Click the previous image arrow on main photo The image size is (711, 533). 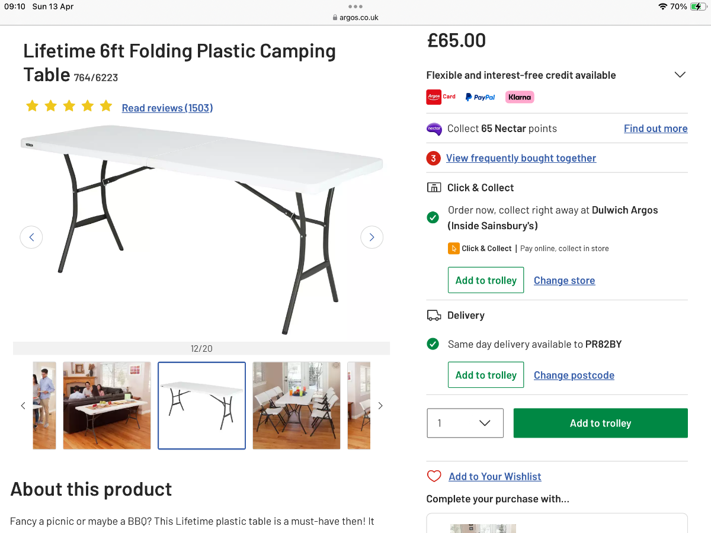pyautogui.click(x=31, y=237)
